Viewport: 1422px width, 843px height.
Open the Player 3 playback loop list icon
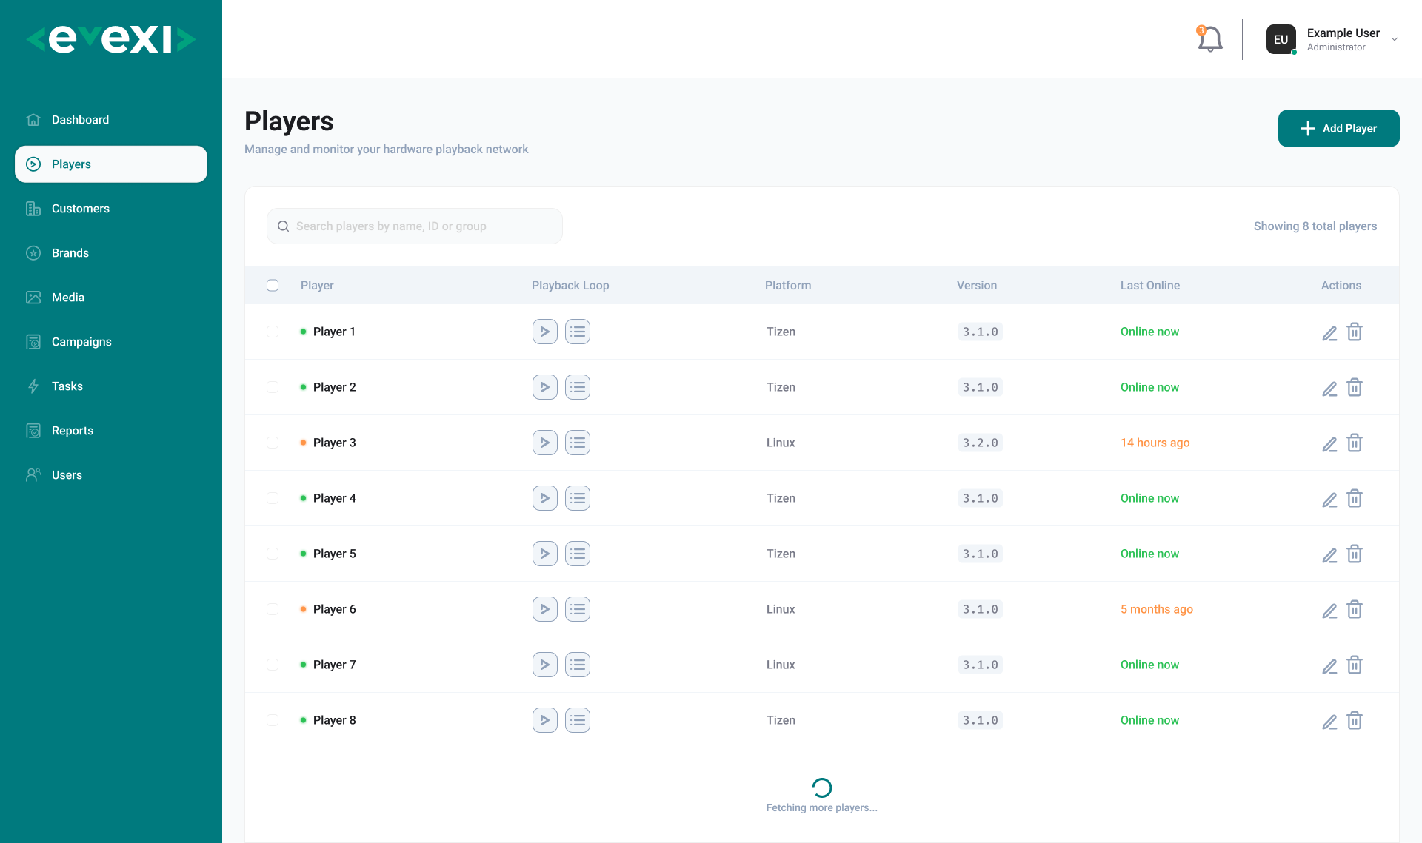578,443
